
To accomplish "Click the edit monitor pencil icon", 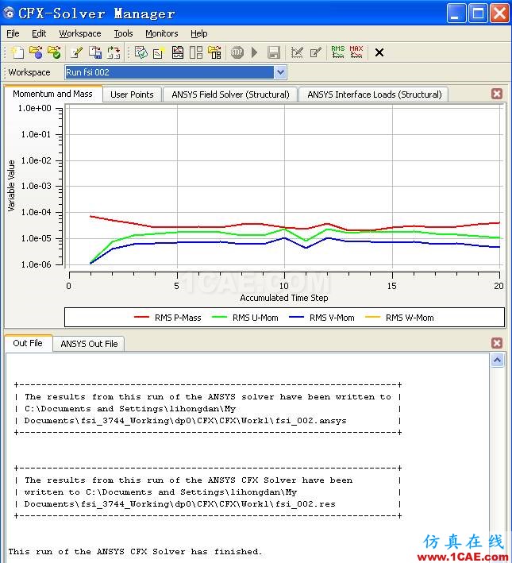I will point(316,52).
